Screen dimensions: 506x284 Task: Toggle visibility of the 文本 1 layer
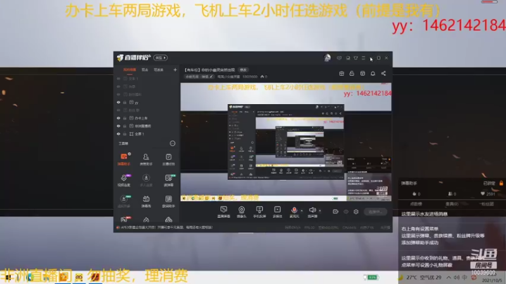point(118,78)
